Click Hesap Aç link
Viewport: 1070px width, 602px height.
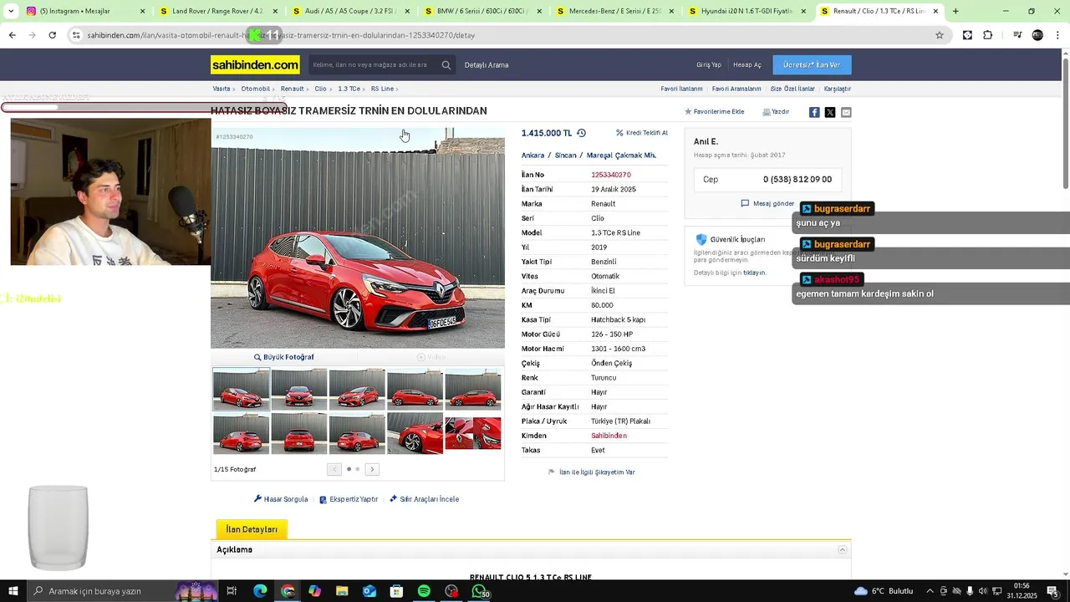click(x=747, y=65)
